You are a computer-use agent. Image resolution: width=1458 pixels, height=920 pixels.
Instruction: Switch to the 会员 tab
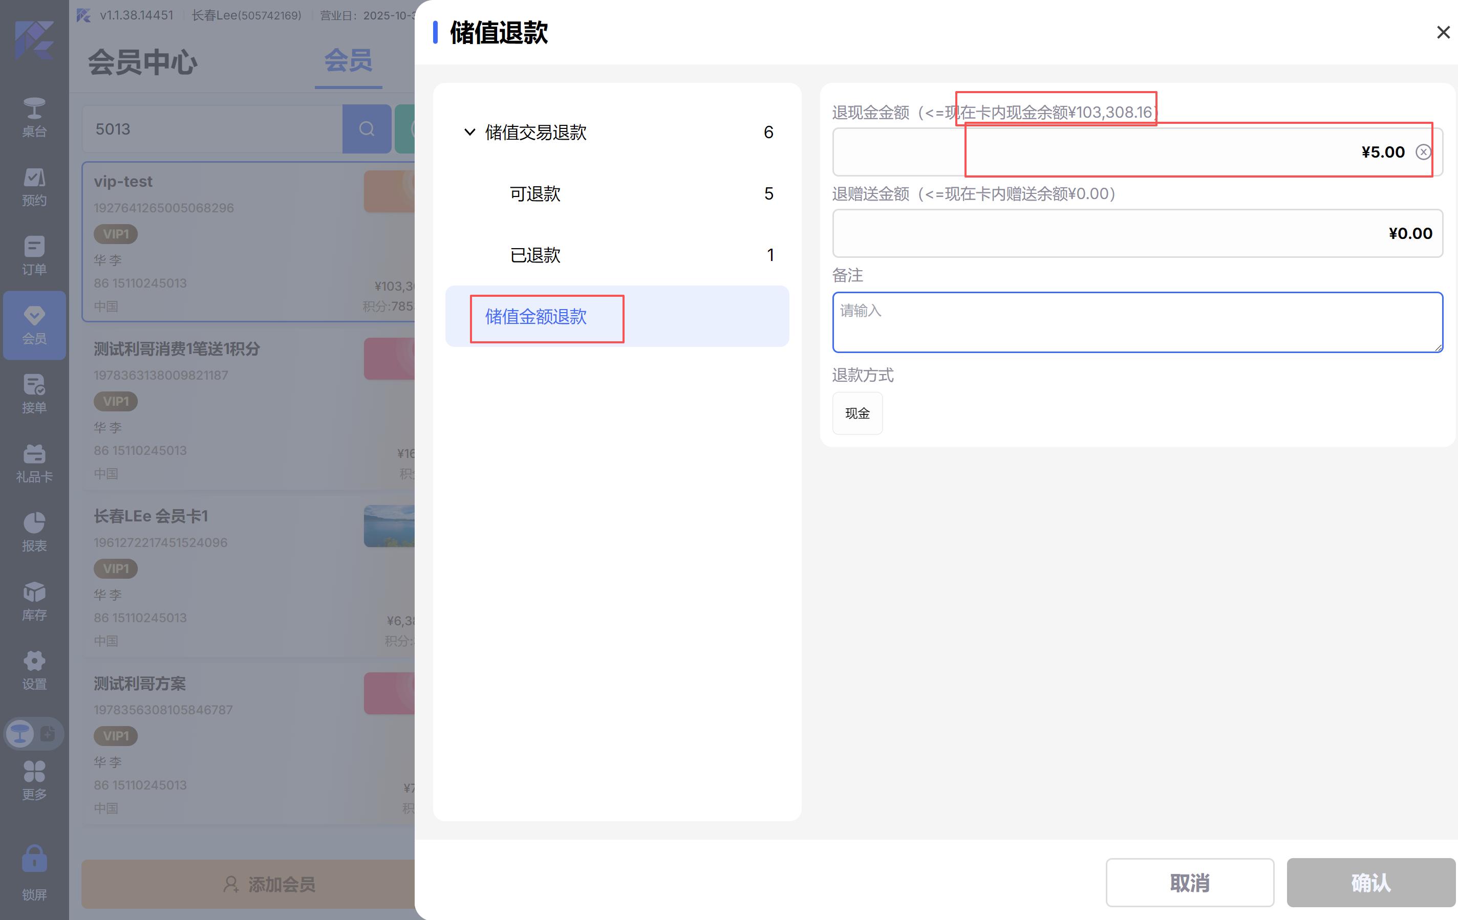348,61
